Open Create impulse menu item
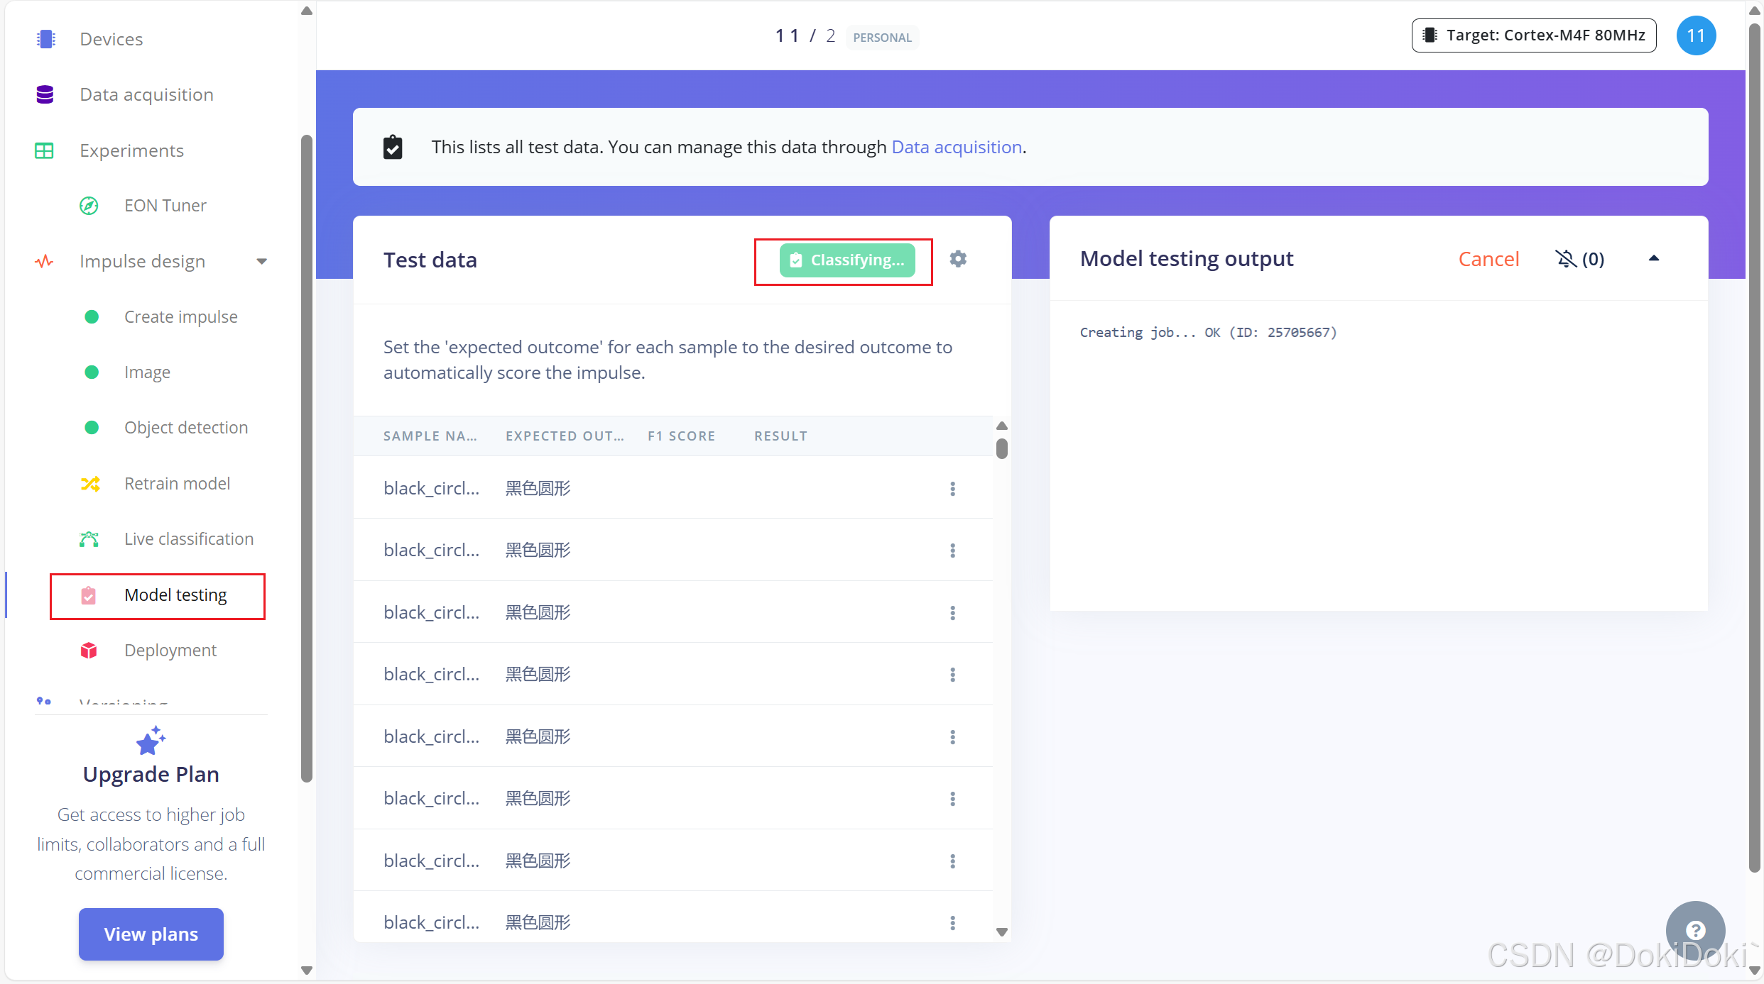 pos(180,317)
